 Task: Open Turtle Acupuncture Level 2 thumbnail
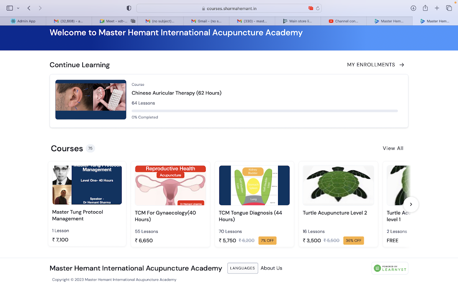tap(338, 185)
